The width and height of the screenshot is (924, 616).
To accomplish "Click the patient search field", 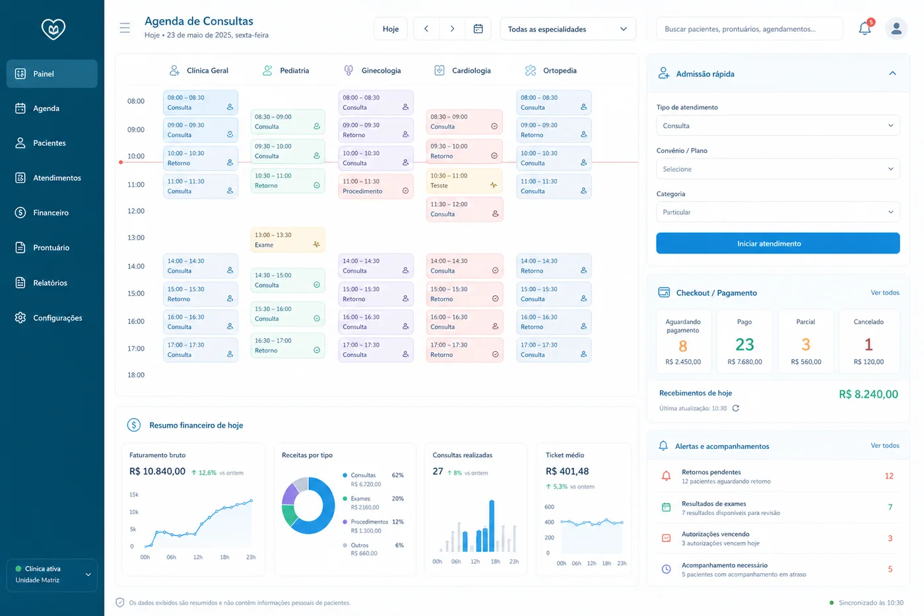I will pos(750,29).
